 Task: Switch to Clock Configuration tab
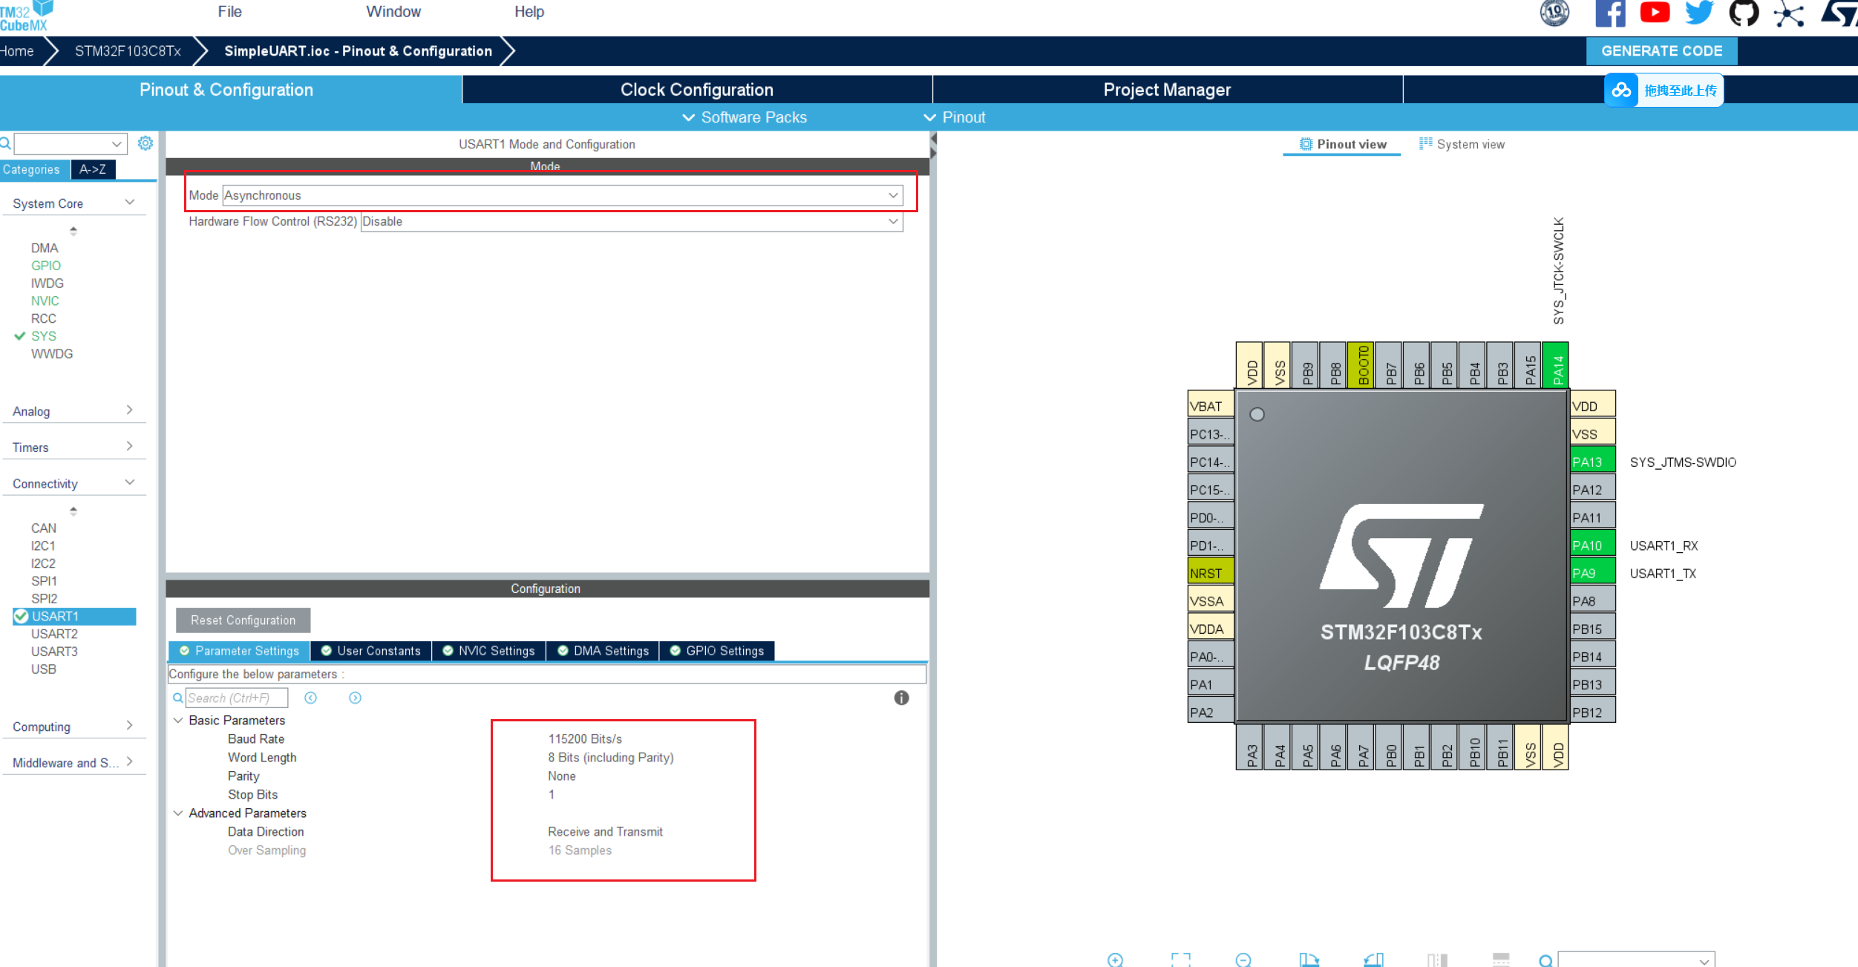click(x=696, y=90)
